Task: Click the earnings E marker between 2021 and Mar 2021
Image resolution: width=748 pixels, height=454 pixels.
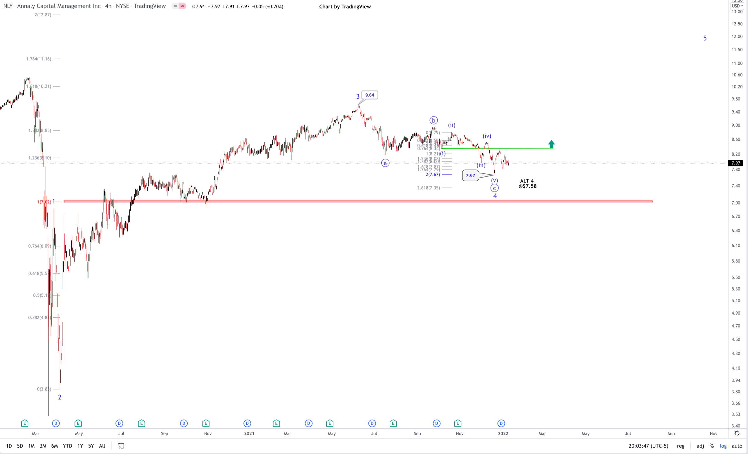Action: (276, 423)
